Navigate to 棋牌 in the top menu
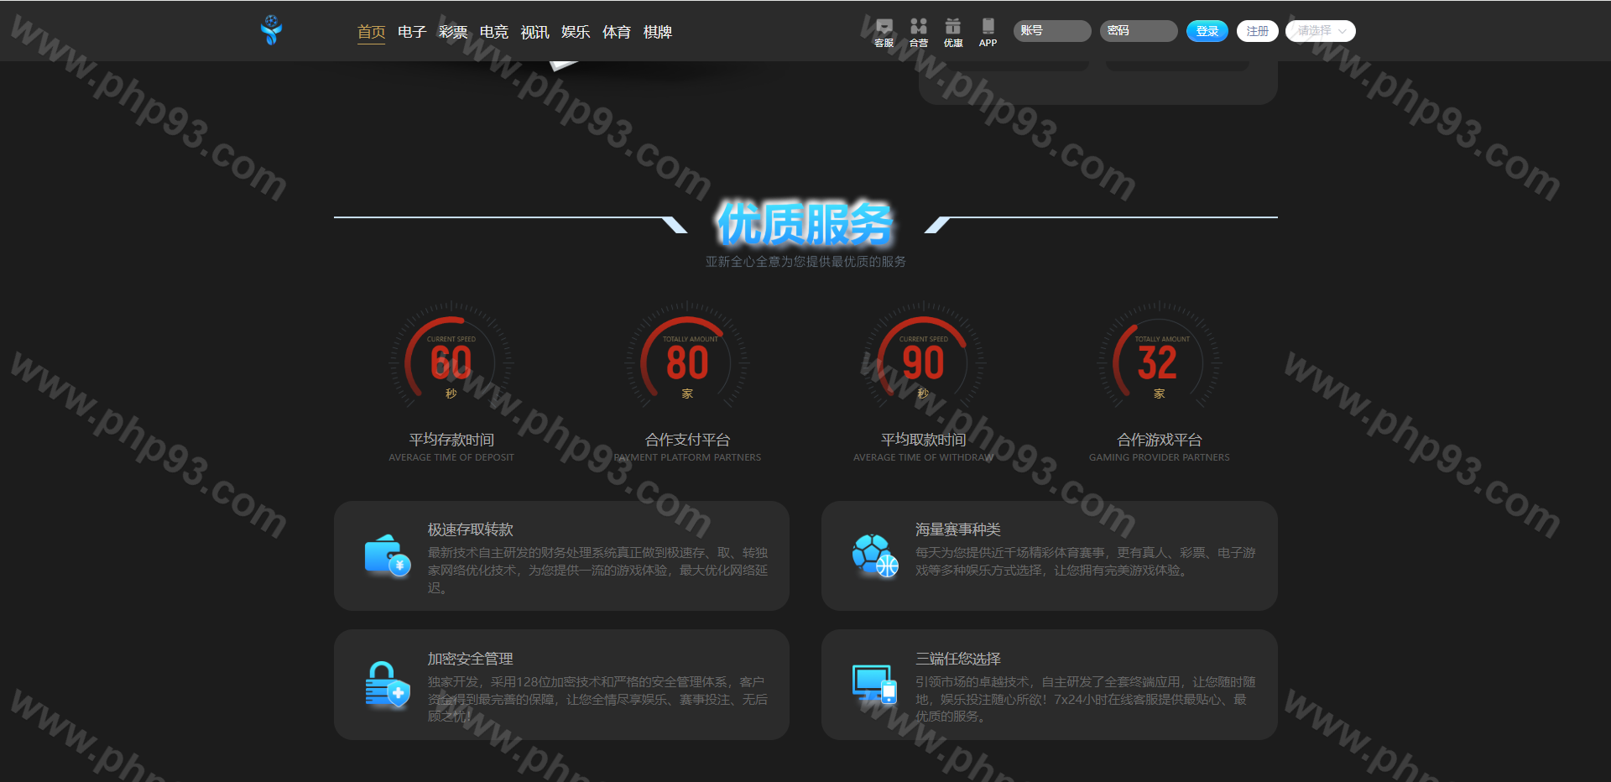1611x782 pixels. point(658,32)
